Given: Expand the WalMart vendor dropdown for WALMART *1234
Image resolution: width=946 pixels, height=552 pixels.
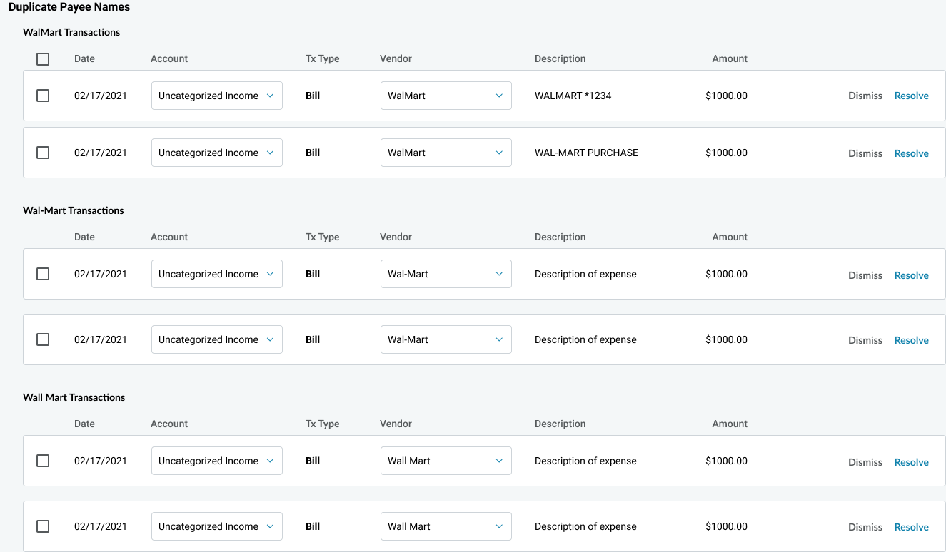Looking at the screenshot, I should tap(446, 96).
